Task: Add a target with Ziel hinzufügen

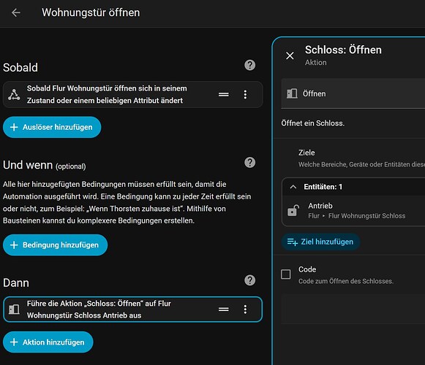Action: [x=320, y=242]
